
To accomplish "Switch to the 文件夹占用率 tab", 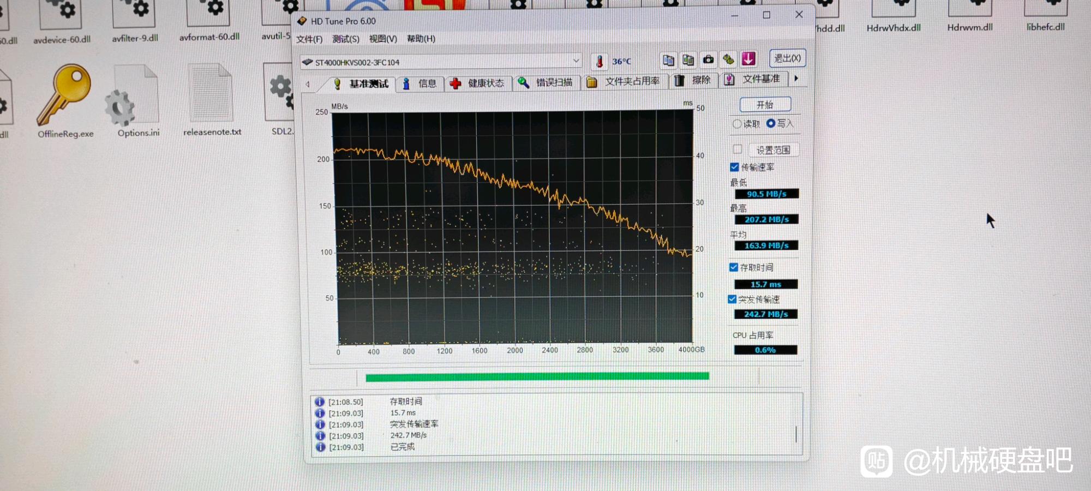I will tap(625, 81).
